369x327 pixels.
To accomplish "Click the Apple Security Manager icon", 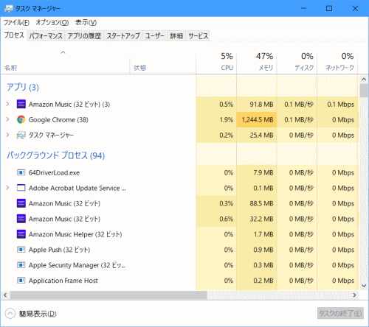I will (x=21, y=265).
